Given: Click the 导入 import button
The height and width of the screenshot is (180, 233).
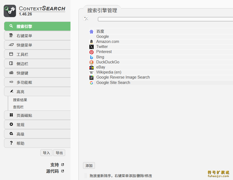Looking at the screenshot, I should pyautogui.click(x=46, y=153).
